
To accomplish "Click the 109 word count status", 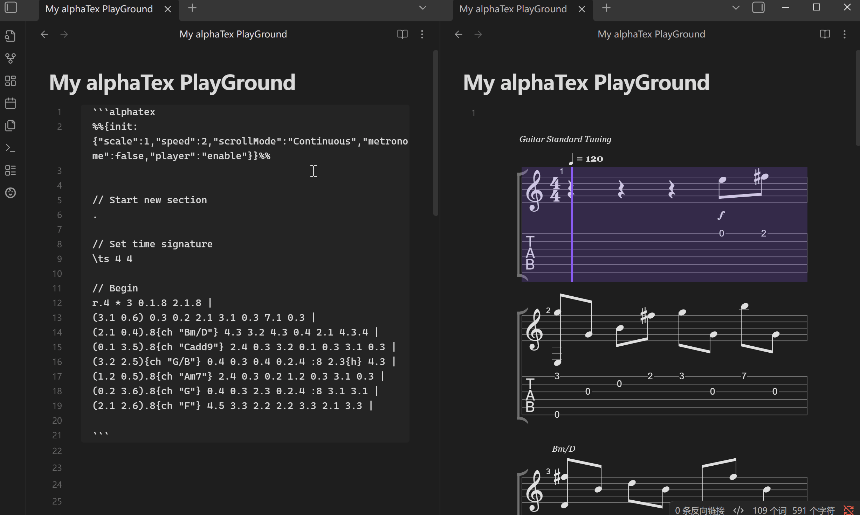I will pos(769,510).
